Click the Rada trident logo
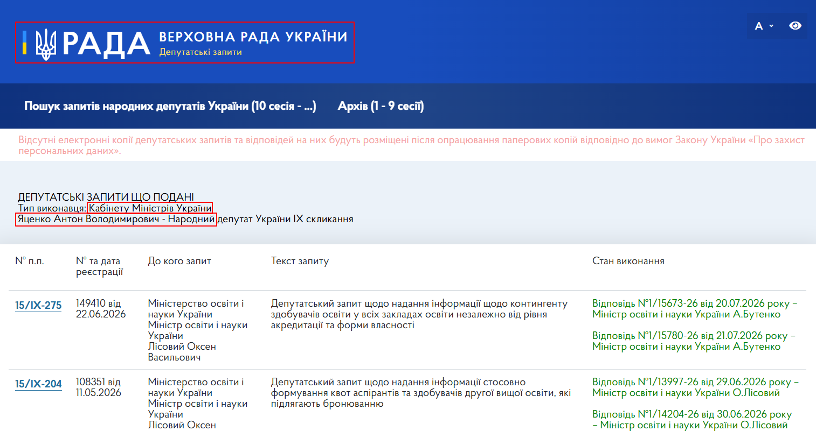Screen dimensions: 816x431 coord(46,44)
